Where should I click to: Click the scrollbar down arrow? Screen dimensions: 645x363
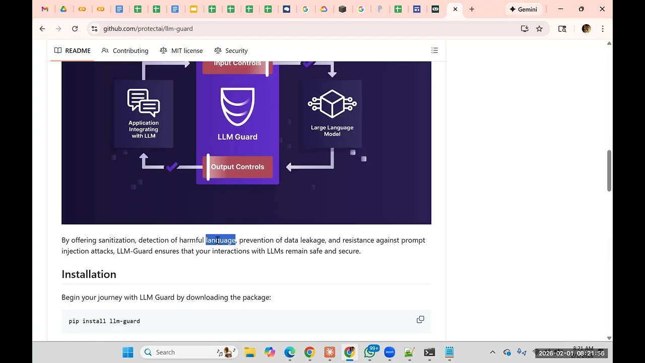point(609,338)
